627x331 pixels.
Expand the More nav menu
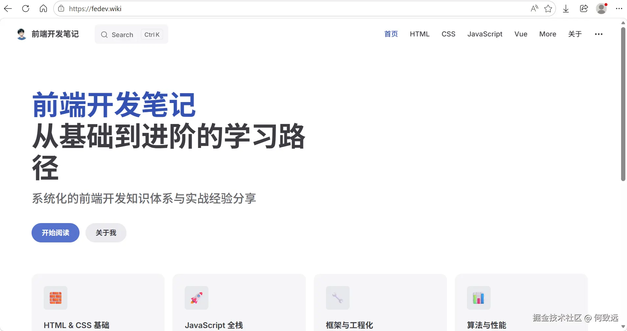tap(547, 34)
